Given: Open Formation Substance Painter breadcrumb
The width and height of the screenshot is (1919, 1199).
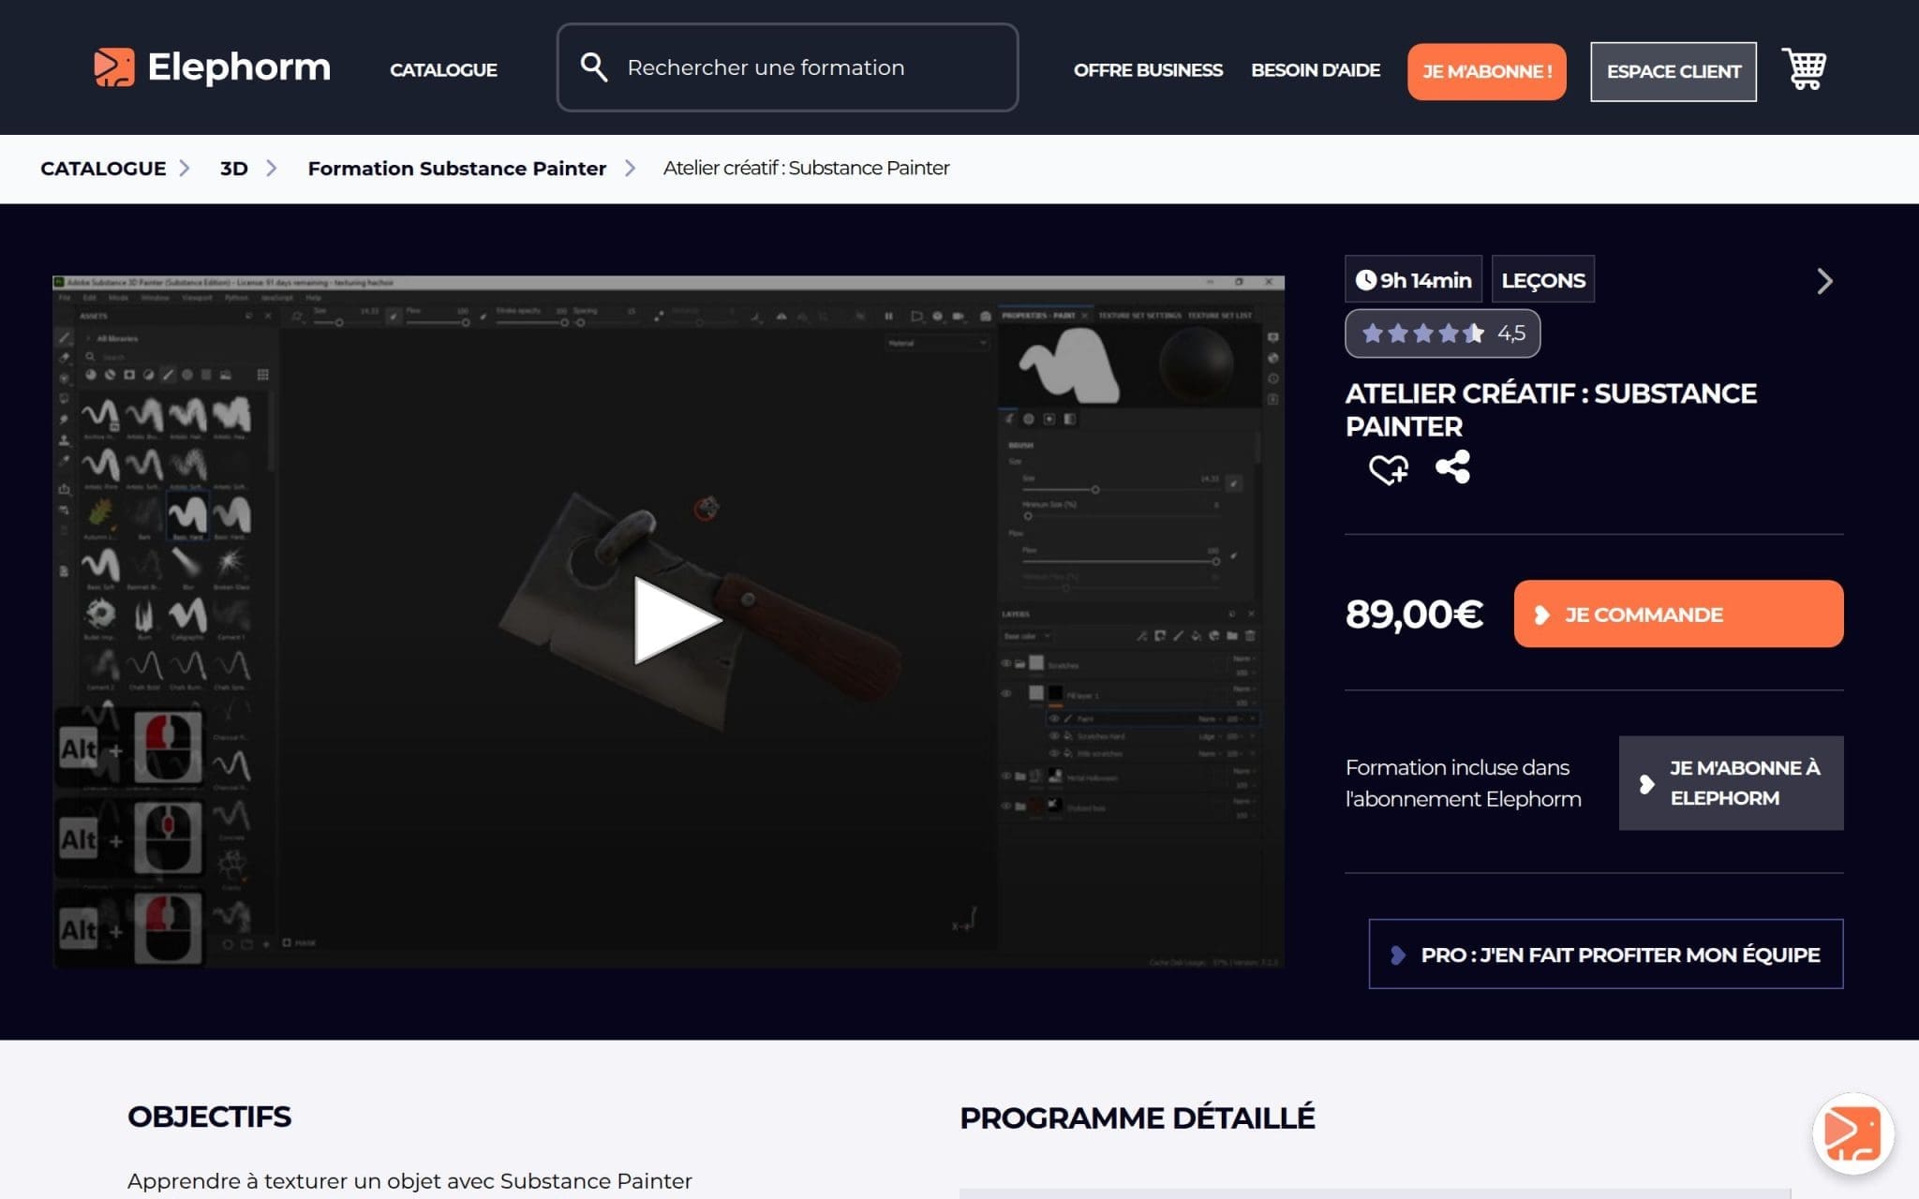Looking at the screenshot, I should point(457,169).
